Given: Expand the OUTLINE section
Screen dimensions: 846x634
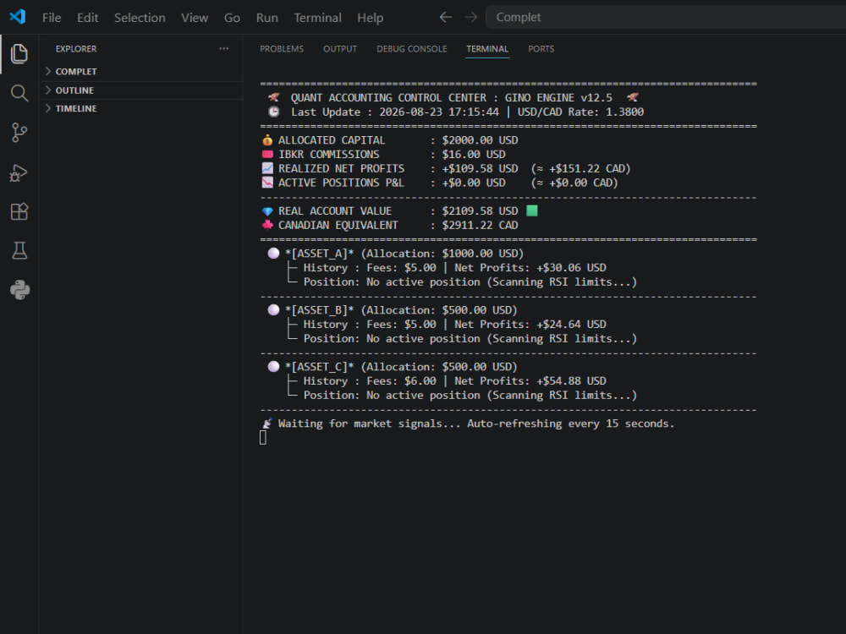Looking at the screenshot, I should (x=142, y=90).
